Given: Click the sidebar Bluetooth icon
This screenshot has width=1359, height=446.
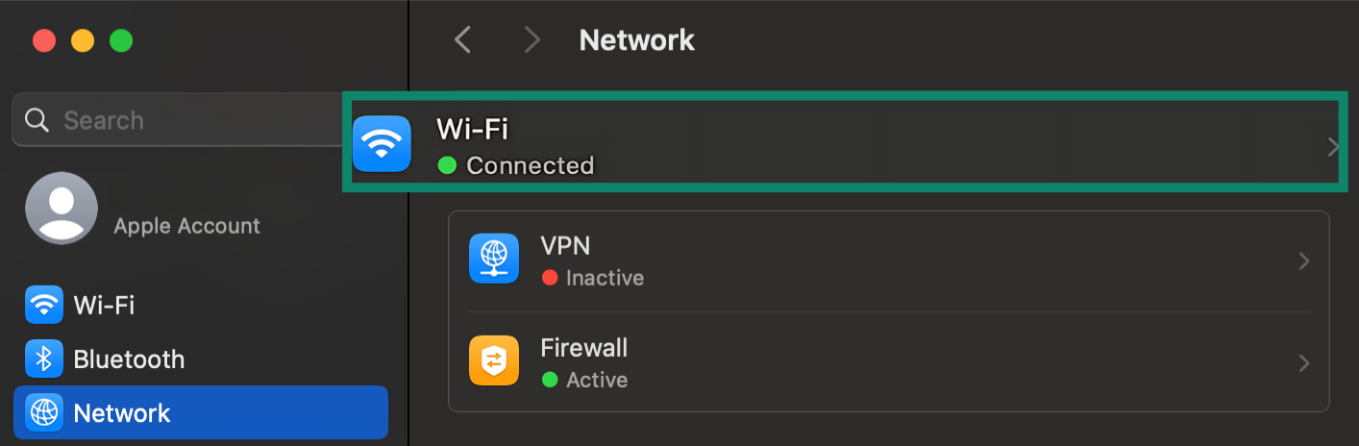Looking at the screenshot, I should tap(43, 359).
